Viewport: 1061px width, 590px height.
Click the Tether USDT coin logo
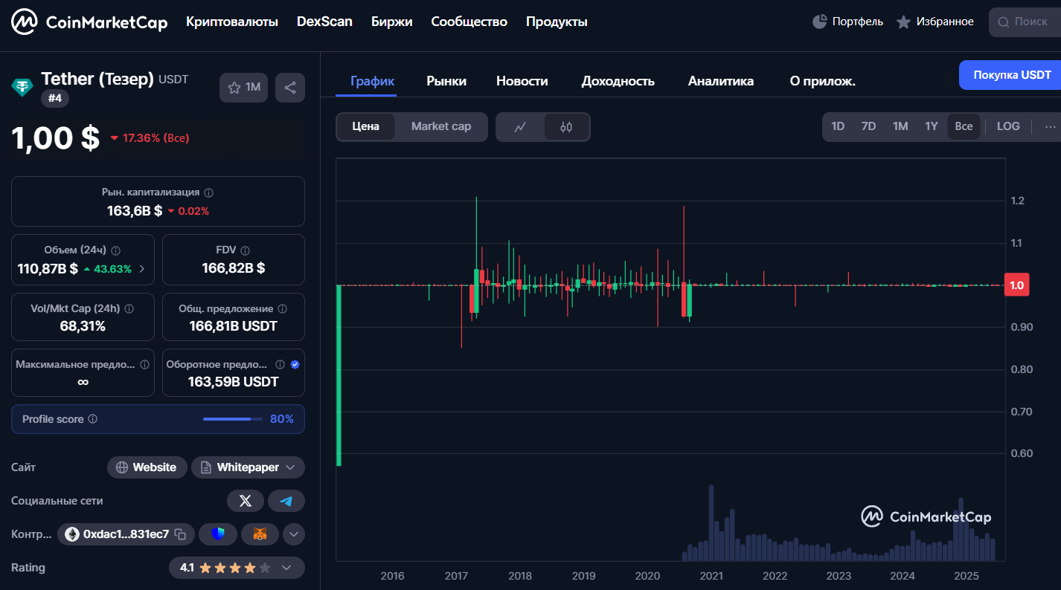[22, 87]
